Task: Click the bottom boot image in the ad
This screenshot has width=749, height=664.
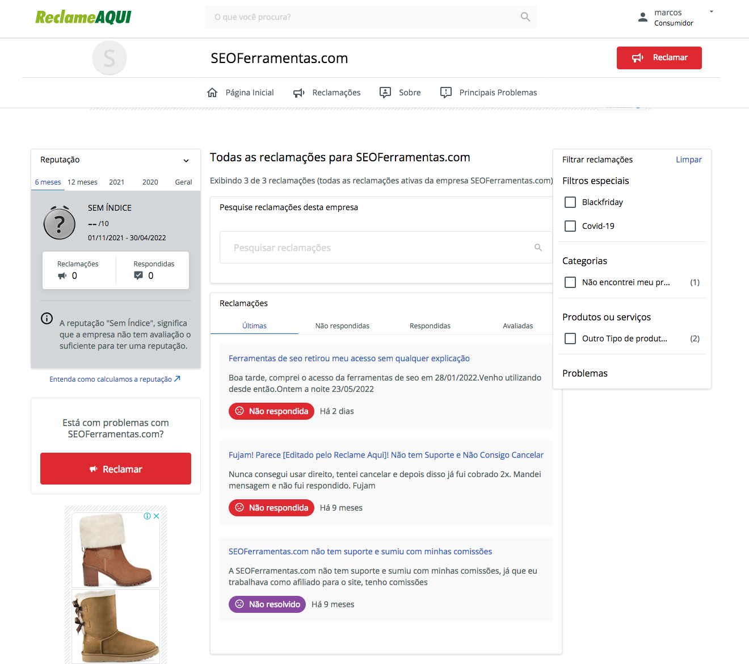Action: point(116,626)
